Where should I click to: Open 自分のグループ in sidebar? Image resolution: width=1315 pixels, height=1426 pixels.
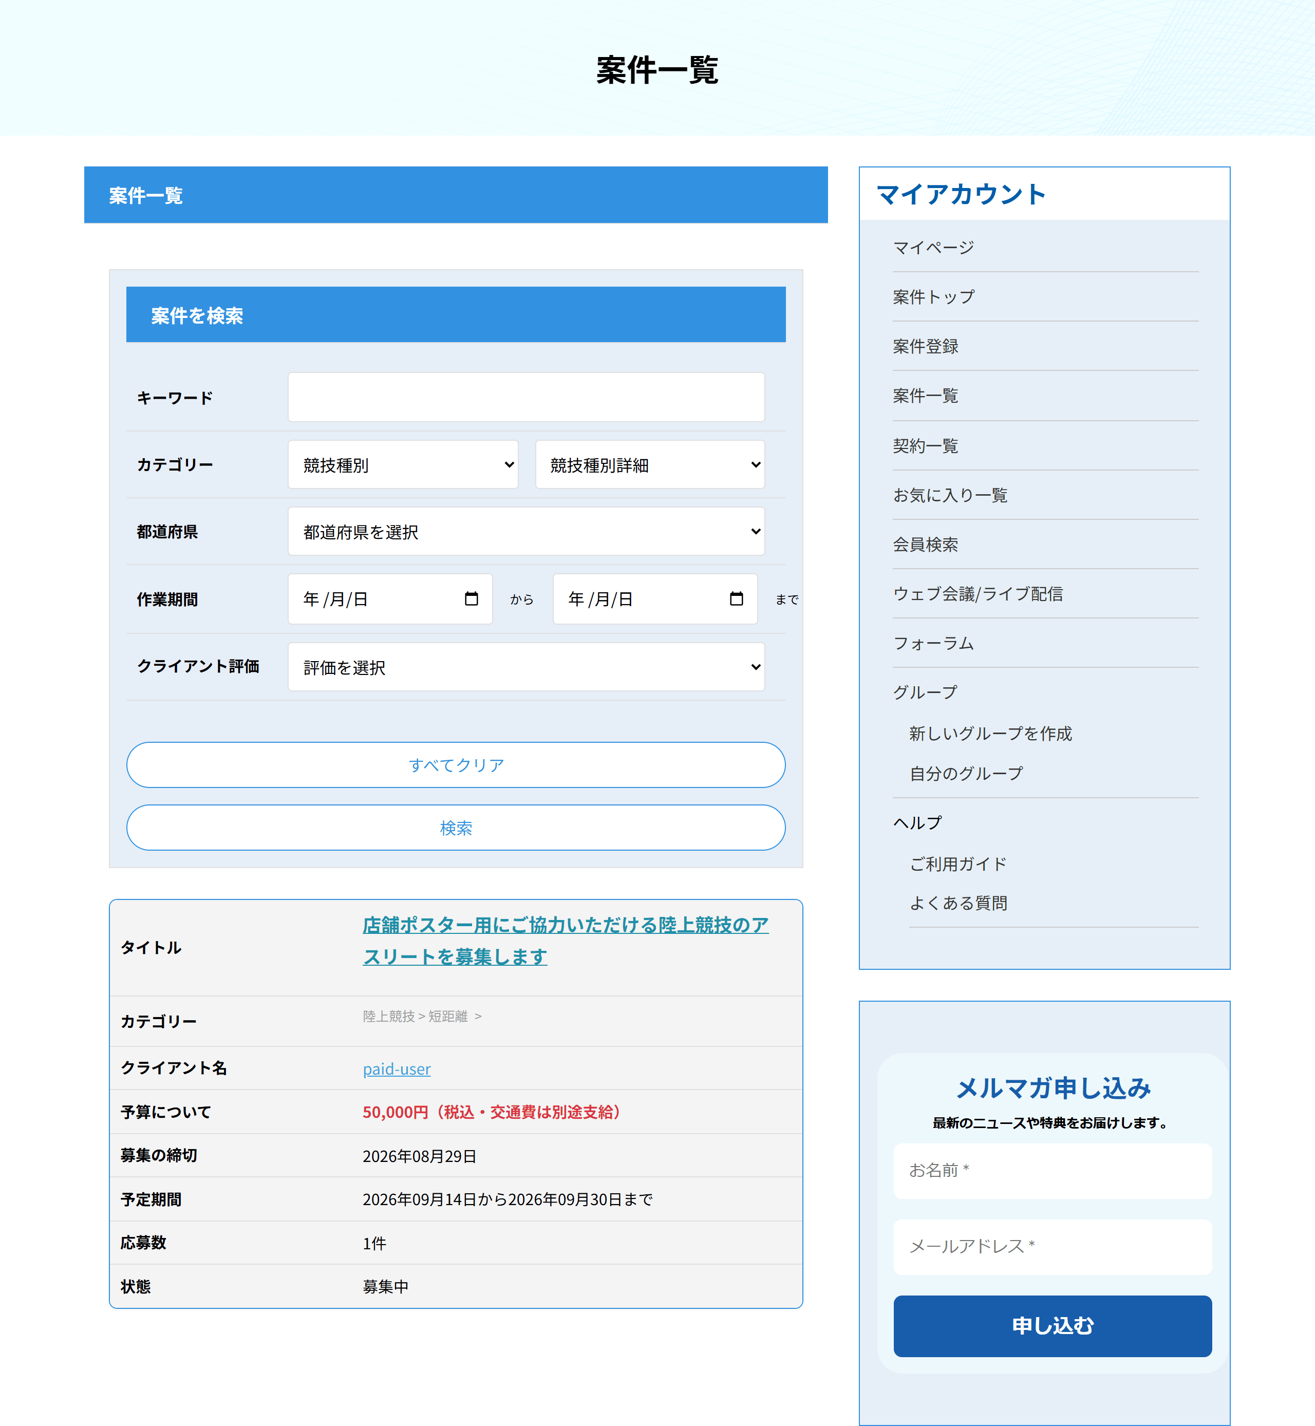(x=966, y=773)
